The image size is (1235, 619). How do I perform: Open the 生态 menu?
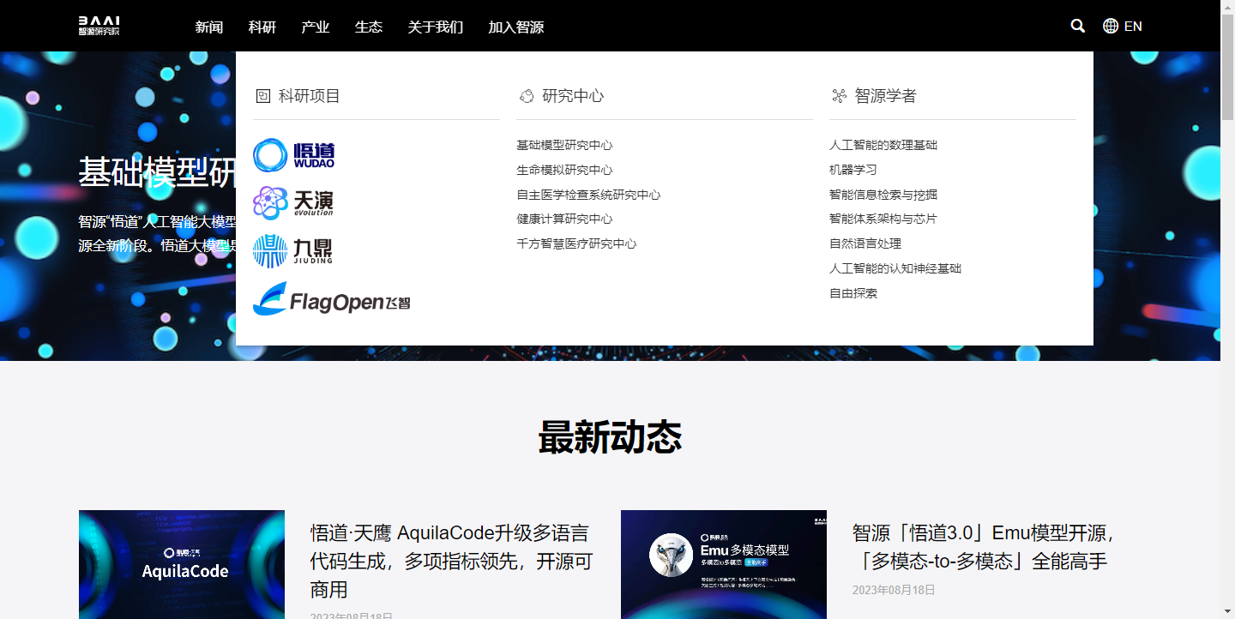pos(369,27)
